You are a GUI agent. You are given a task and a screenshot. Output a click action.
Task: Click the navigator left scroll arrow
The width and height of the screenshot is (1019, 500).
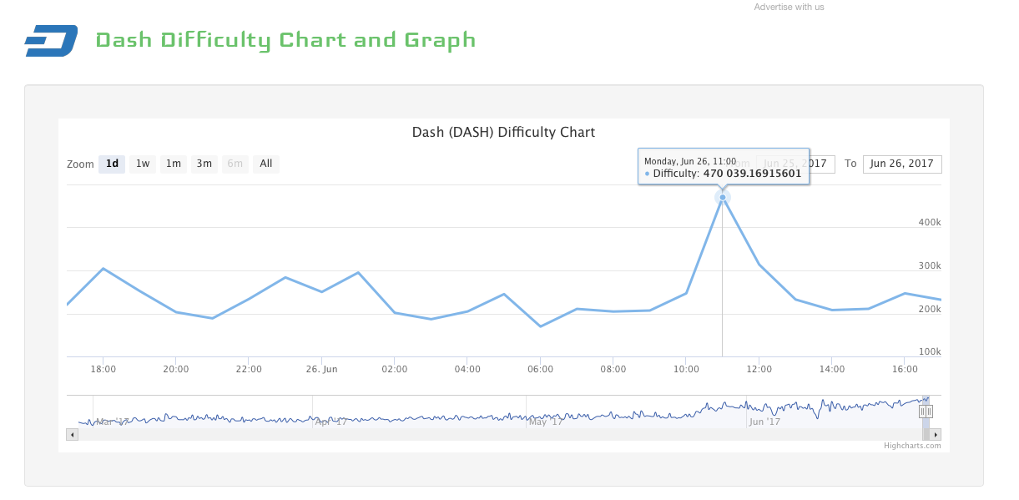[73, 434]
